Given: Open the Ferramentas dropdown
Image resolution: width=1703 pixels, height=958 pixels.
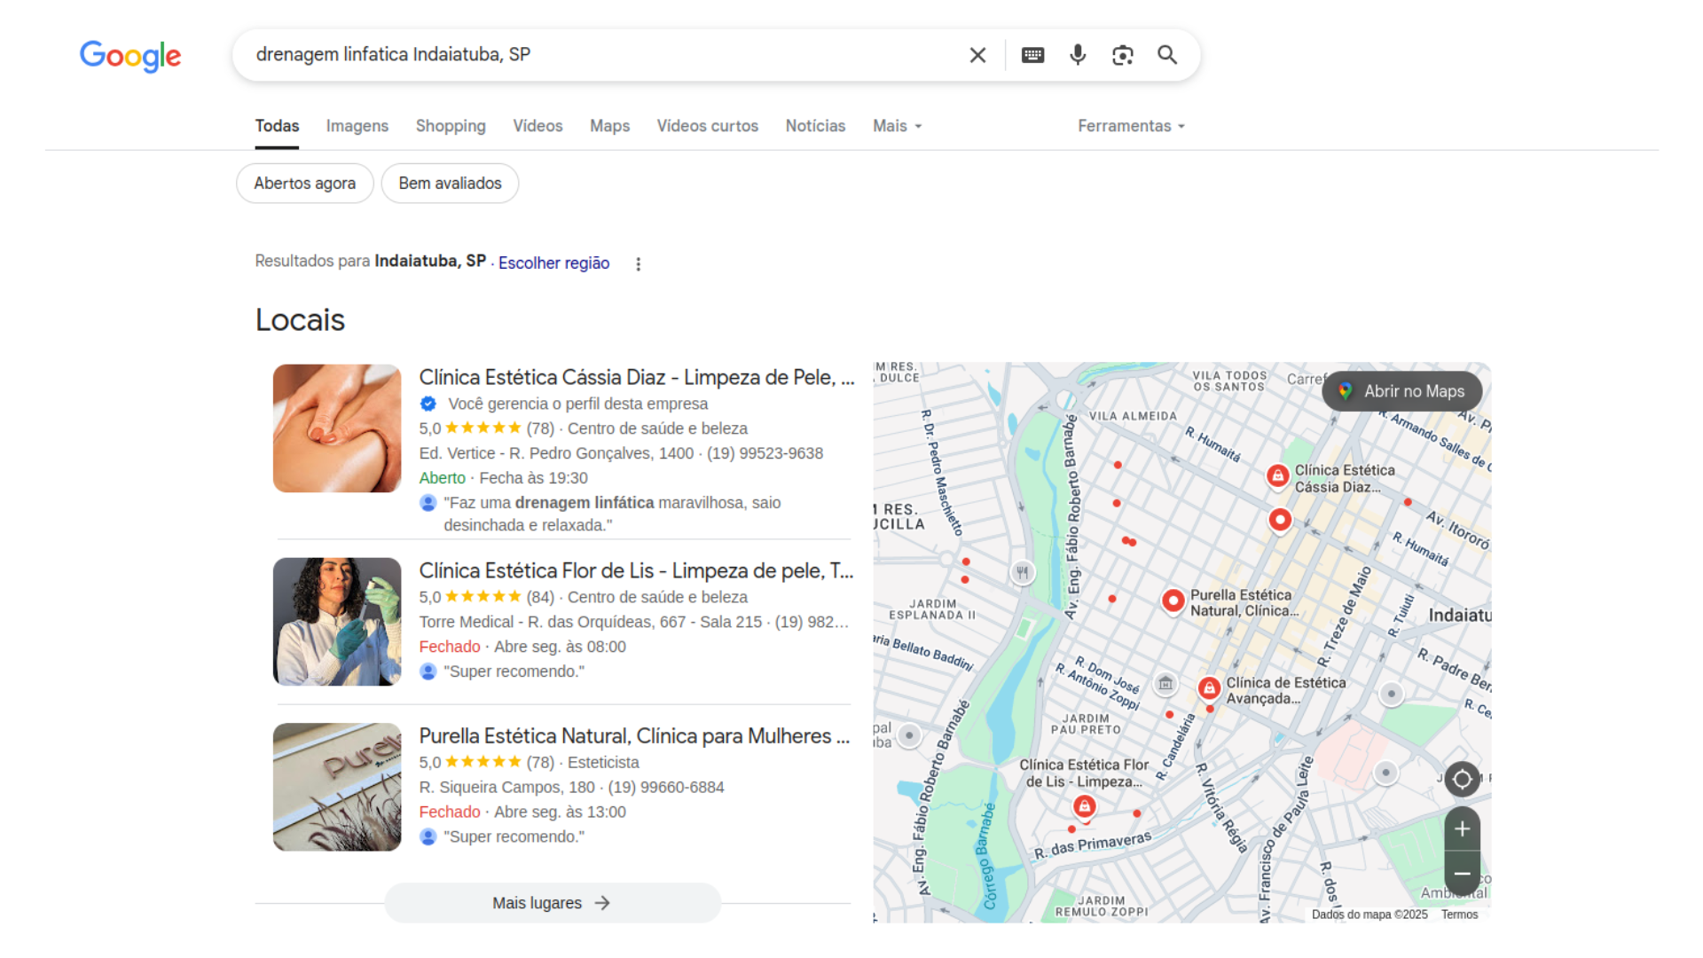Looking at the screenshot, I should (1131, 126).
